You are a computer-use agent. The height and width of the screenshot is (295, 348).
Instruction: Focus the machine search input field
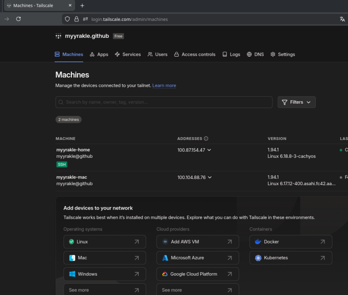[x=168, y=102]
